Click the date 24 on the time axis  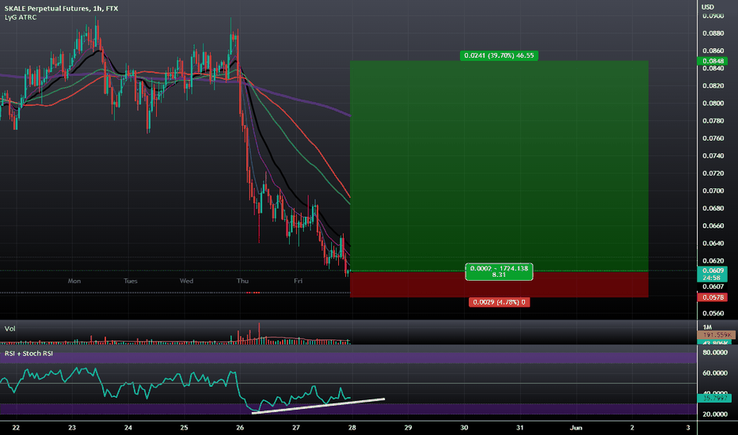128,427
